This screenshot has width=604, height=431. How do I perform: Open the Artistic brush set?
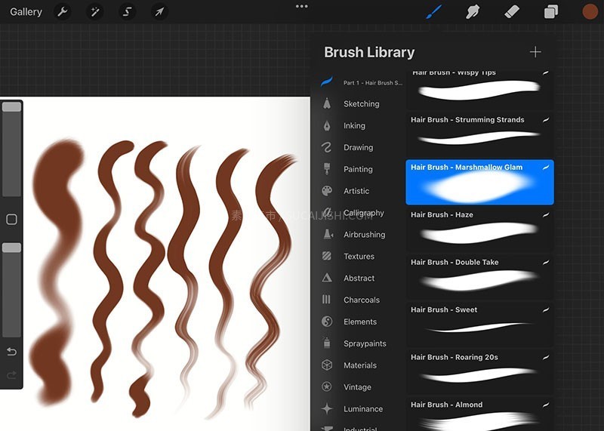pos(356,191)
